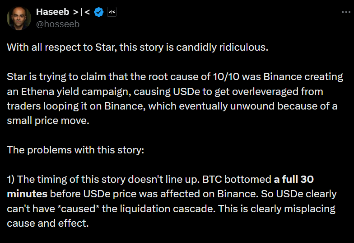Click the line "The problems with this story:"
Screen dimensions: 354x243
(x=75, y=150)
